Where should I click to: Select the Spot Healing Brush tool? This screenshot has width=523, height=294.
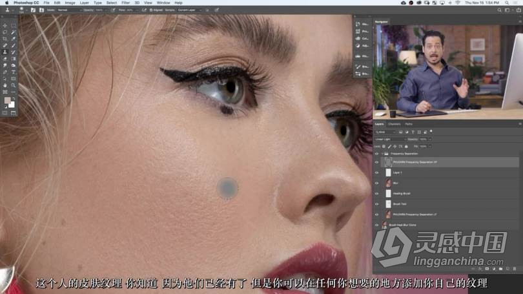point(5,46)
